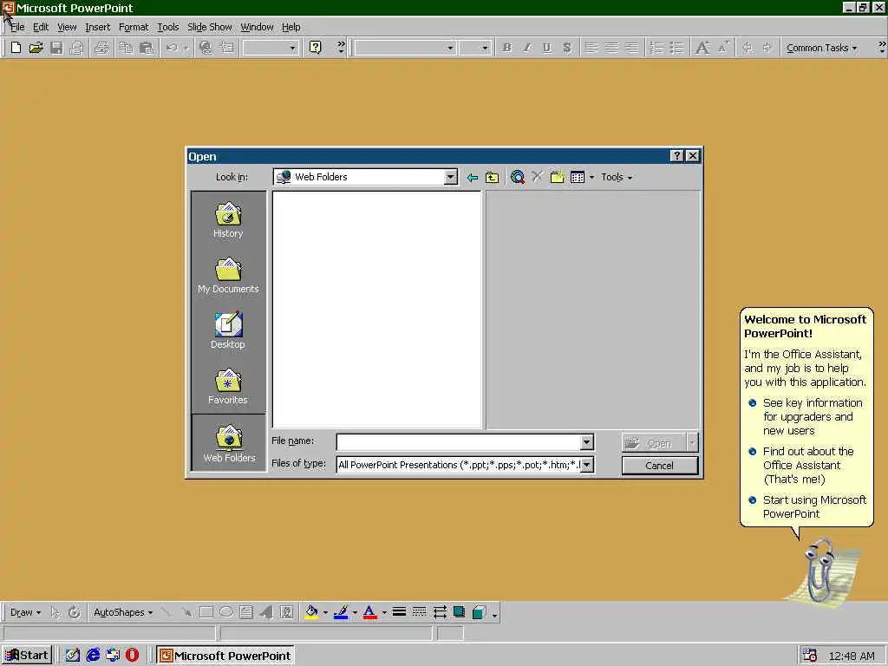Open the File menu

17,27
